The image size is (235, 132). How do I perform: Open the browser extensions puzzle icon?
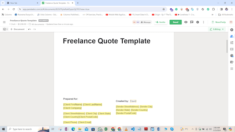[x=214, y=9]
